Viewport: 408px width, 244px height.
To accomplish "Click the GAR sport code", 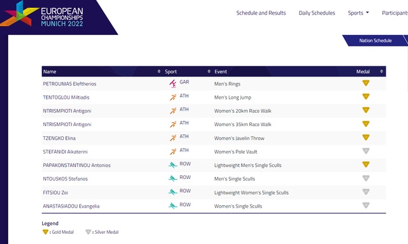I will pos(184,82).
